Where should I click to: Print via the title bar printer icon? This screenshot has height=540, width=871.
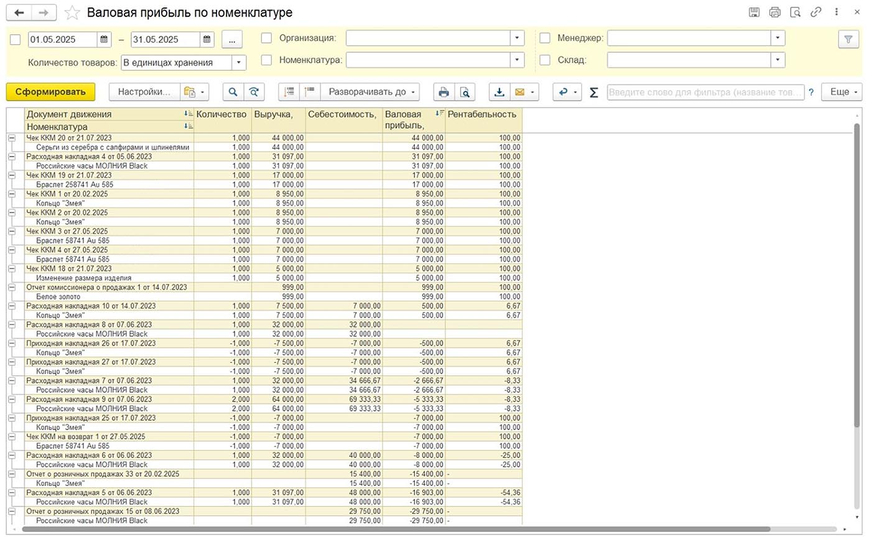(775, 12)
